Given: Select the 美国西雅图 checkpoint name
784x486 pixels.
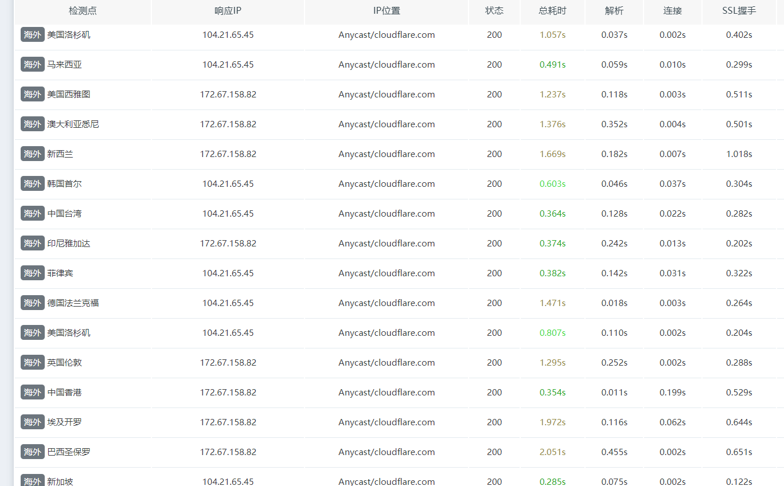Looking at the screenshot, I should [69, 95].
